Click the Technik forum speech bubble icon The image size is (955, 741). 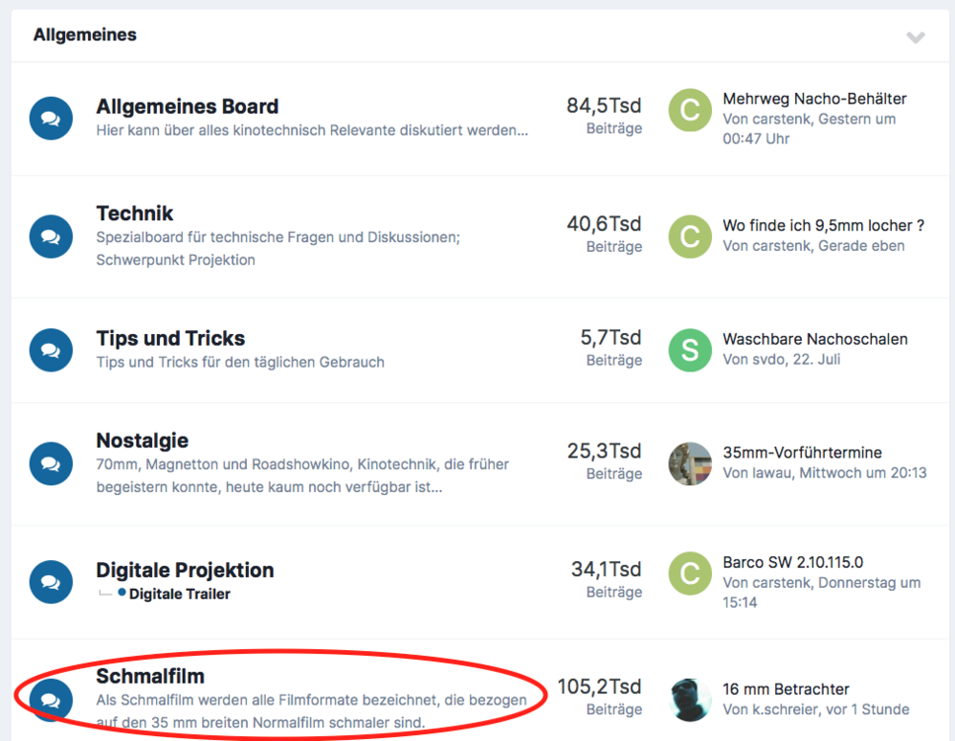click(x=51, y=236)
